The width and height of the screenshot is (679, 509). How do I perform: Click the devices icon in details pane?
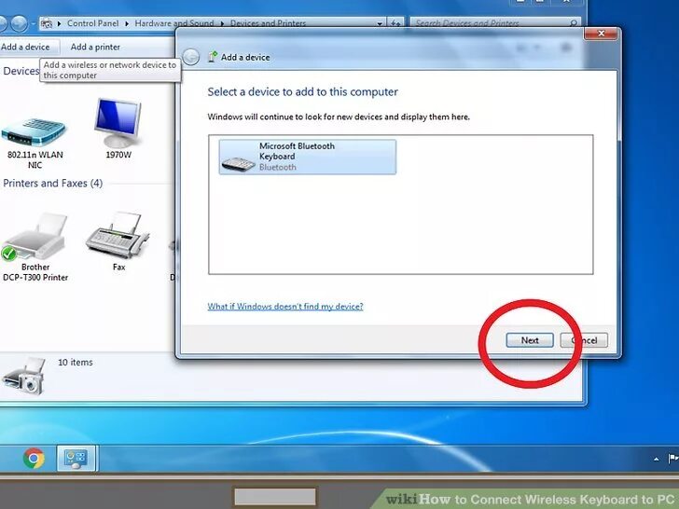pos(24,376)
